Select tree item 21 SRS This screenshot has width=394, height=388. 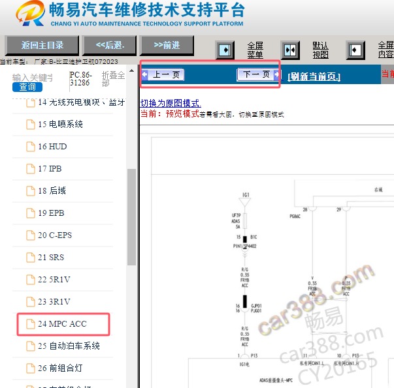(51, 258)
